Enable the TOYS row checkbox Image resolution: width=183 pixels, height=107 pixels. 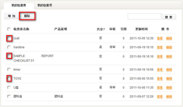(x=9, y=78)
